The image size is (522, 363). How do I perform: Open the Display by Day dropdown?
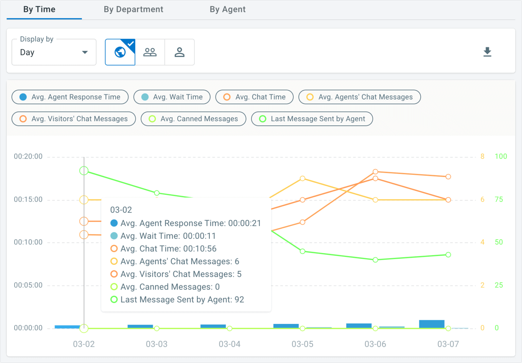point(54,52)
